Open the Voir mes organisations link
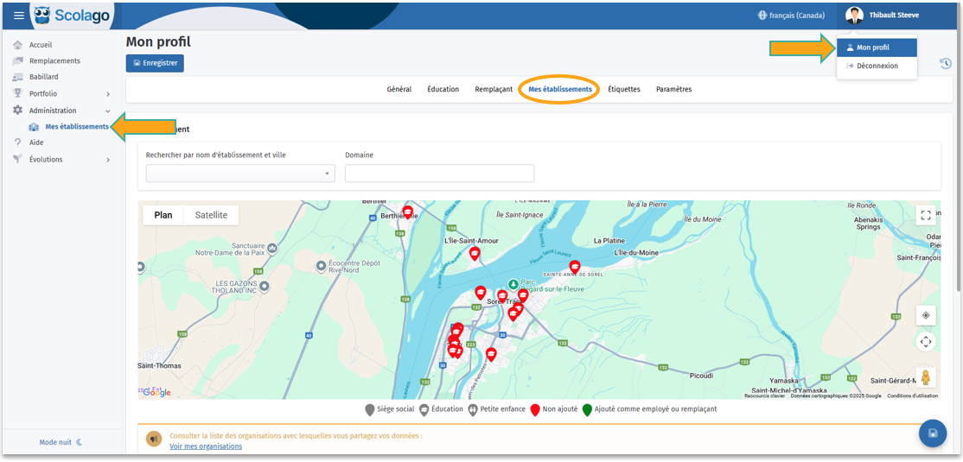Image resolution: width=963 pixels, height=462 pixels. pos(206,446)
